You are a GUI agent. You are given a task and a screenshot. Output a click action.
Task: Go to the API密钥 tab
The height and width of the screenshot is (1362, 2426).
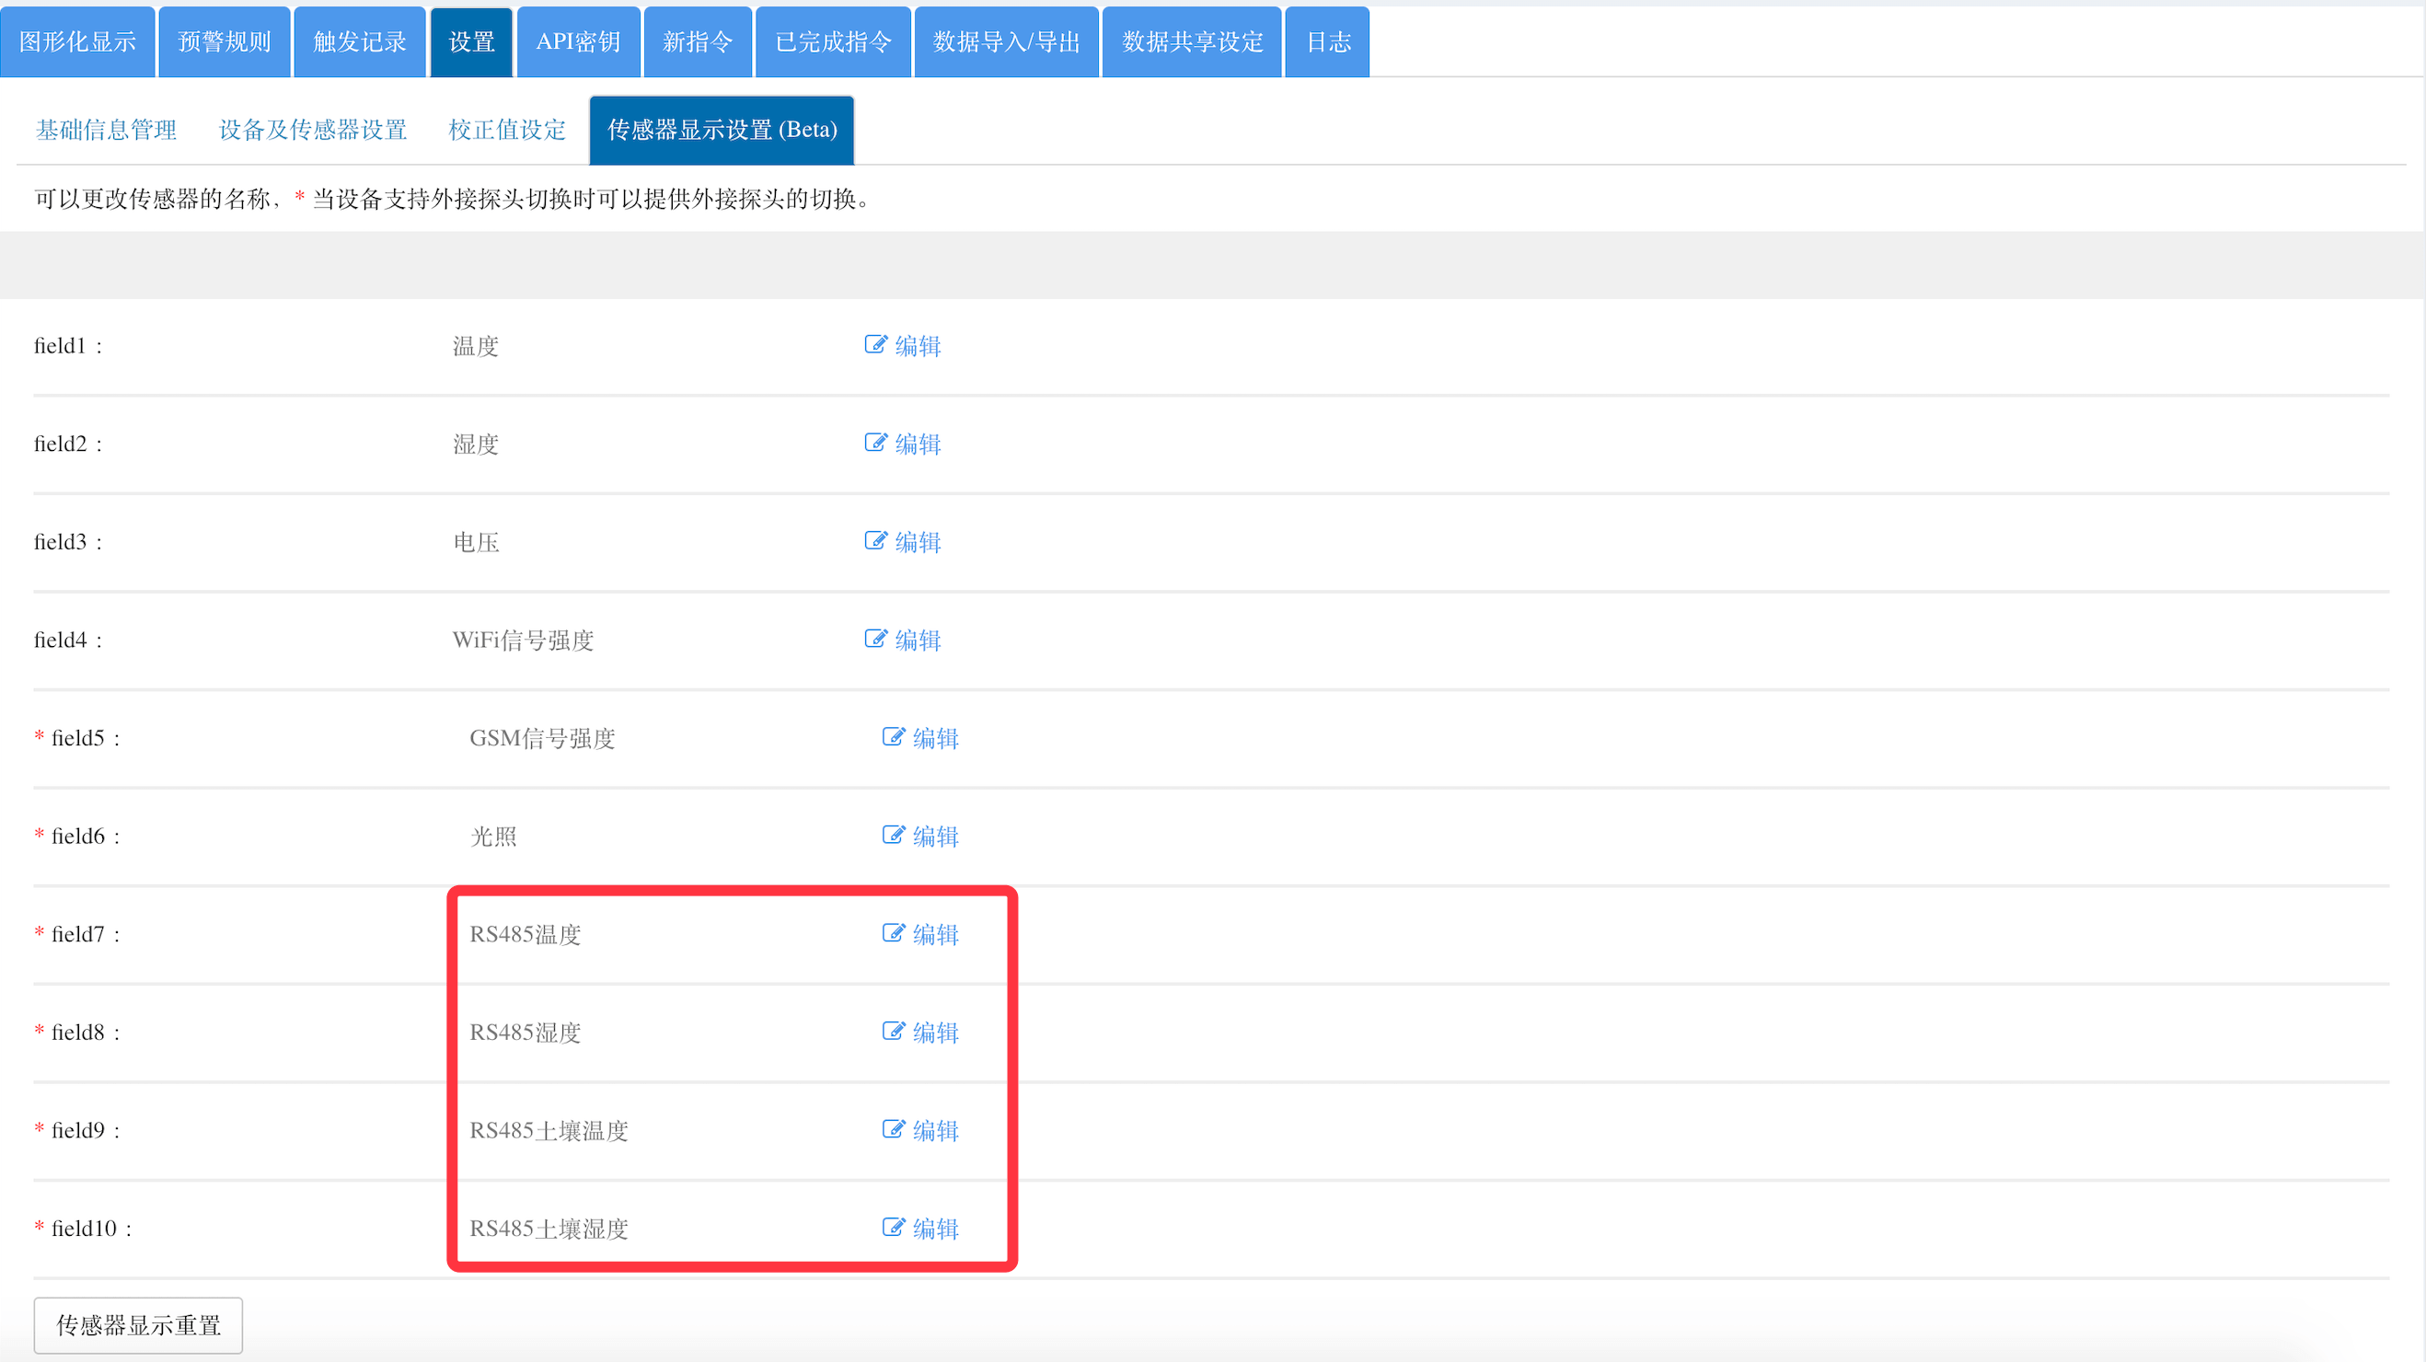coord(578,41)
